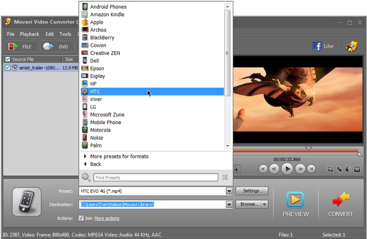Click the Facebook Like button
This screenshot has width=367, height=239.
[x=323, y=46]
